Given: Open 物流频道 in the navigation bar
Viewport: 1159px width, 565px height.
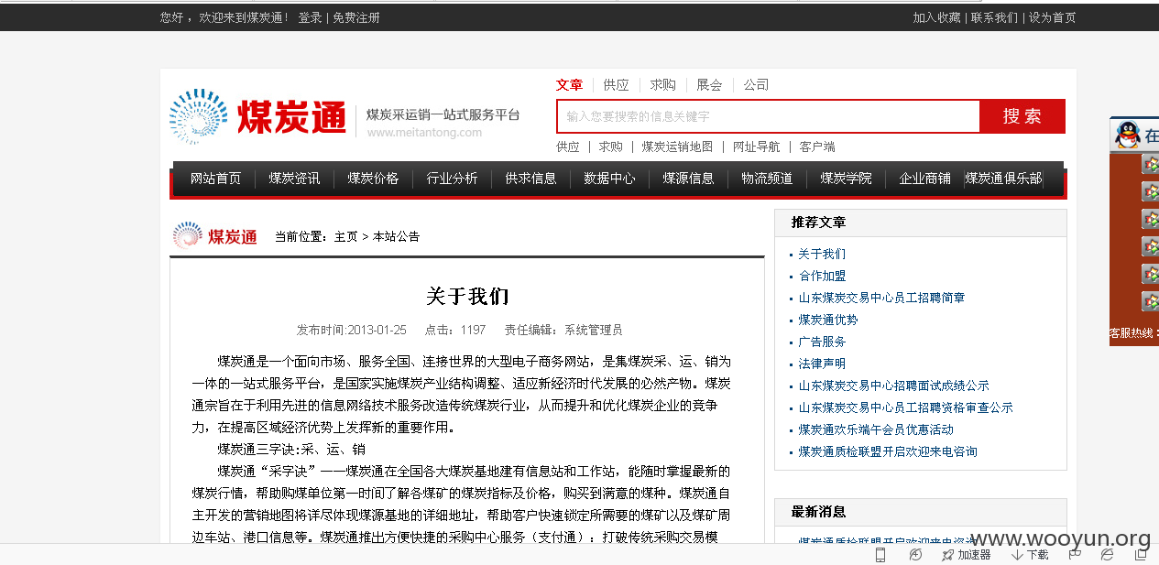Looking at the screenshot, I should [x=767, y=179].
